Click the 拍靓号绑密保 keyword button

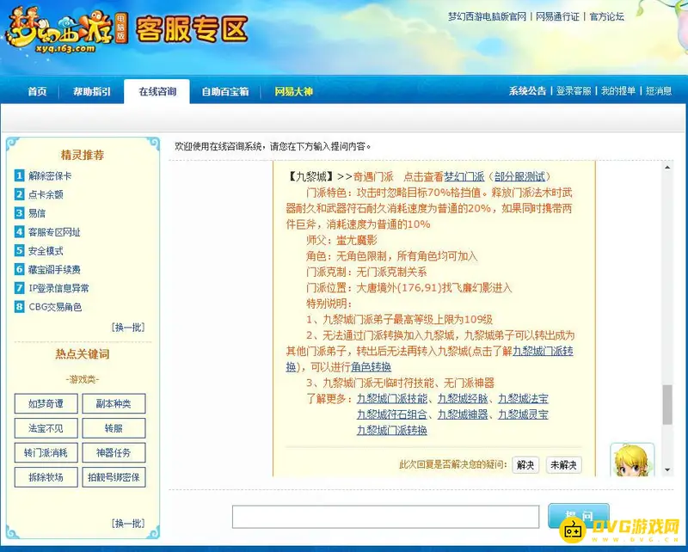click(x=114, y=477)
